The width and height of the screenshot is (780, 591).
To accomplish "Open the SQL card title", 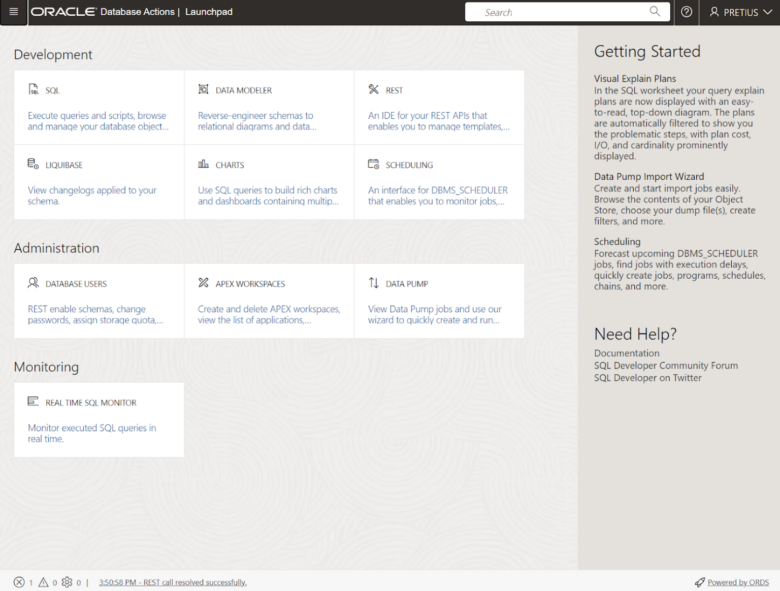I will pos(52,90).
